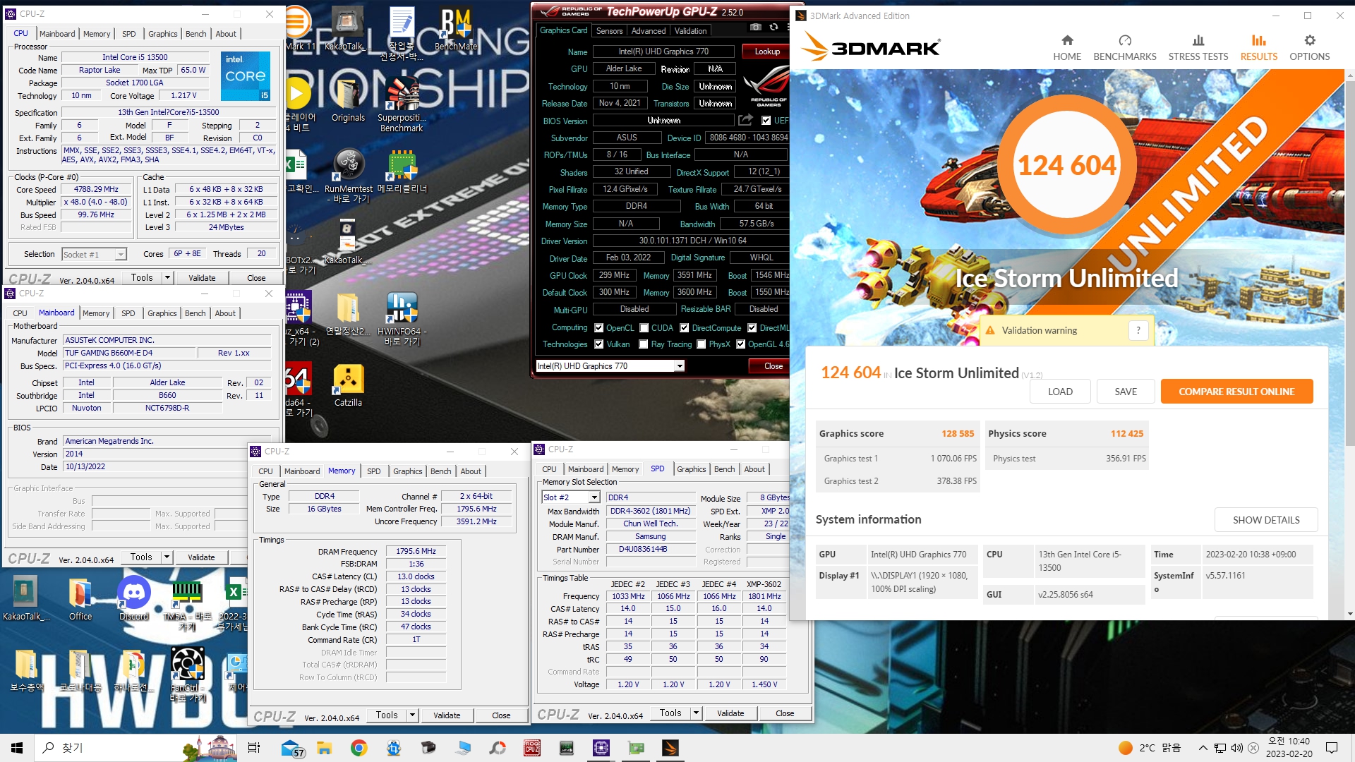Open the BenchMate desktop shortcut
Screen dimensions: 1355x762
coord(455,30)
